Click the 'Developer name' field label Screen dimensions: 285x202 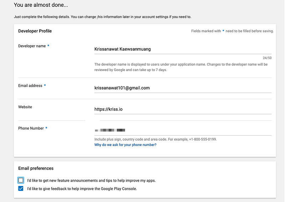pyautogui.click(x=32, y=46)
